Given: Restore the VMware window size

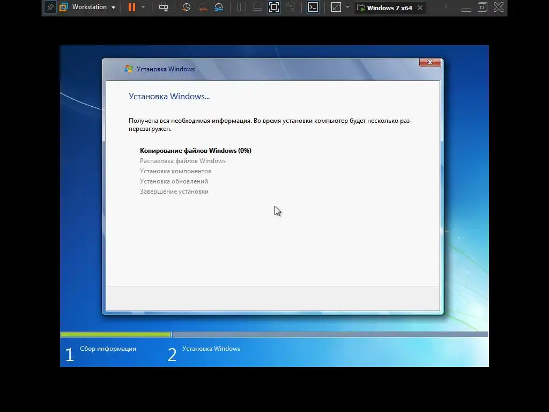Looking at the screenshot, I should (x=483, y=7).
